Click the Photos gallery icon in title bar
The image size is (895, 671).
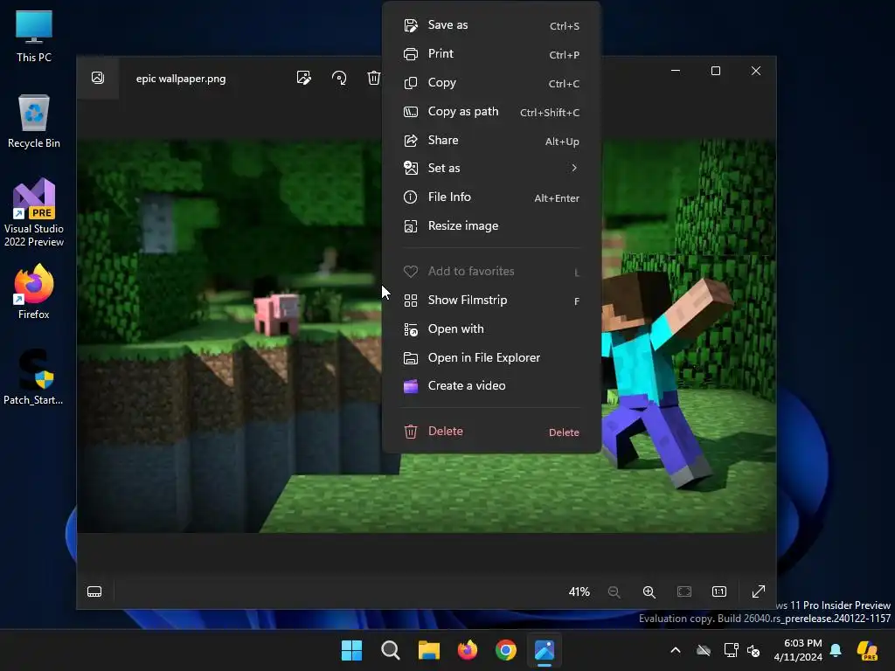(98, 78)
